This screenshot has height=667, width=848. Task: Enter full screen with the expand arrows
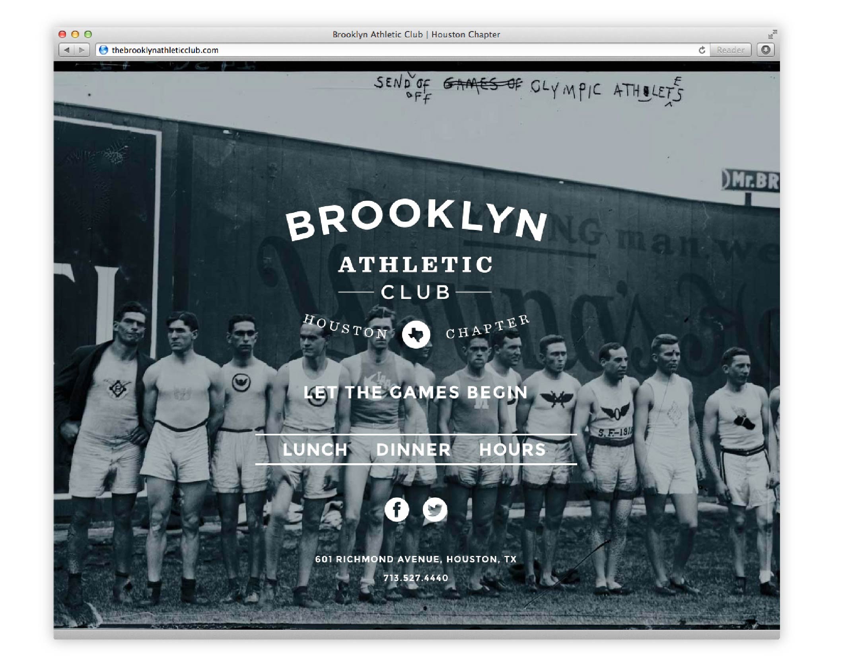772,35
